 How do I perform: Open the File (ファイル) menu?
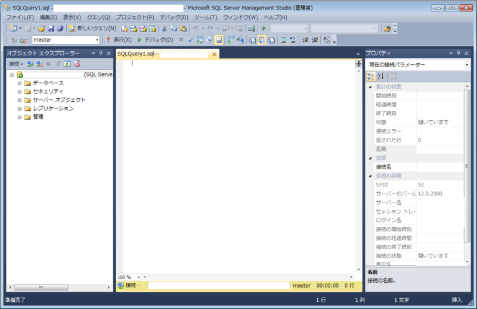coord(20,17)
